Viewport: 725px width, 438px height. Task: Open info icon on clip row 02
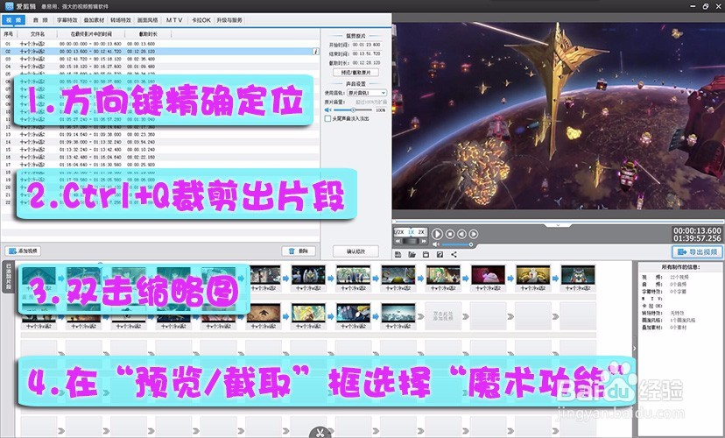tap(316, 52)
